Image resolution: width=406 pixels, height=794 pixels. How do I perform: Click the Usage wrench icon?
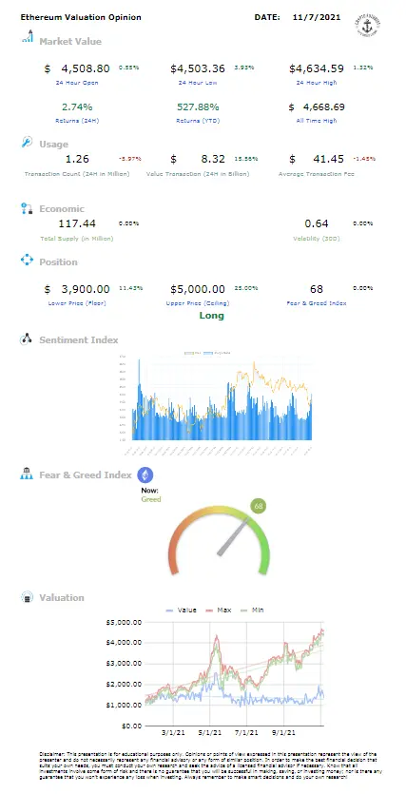[27, 142]
